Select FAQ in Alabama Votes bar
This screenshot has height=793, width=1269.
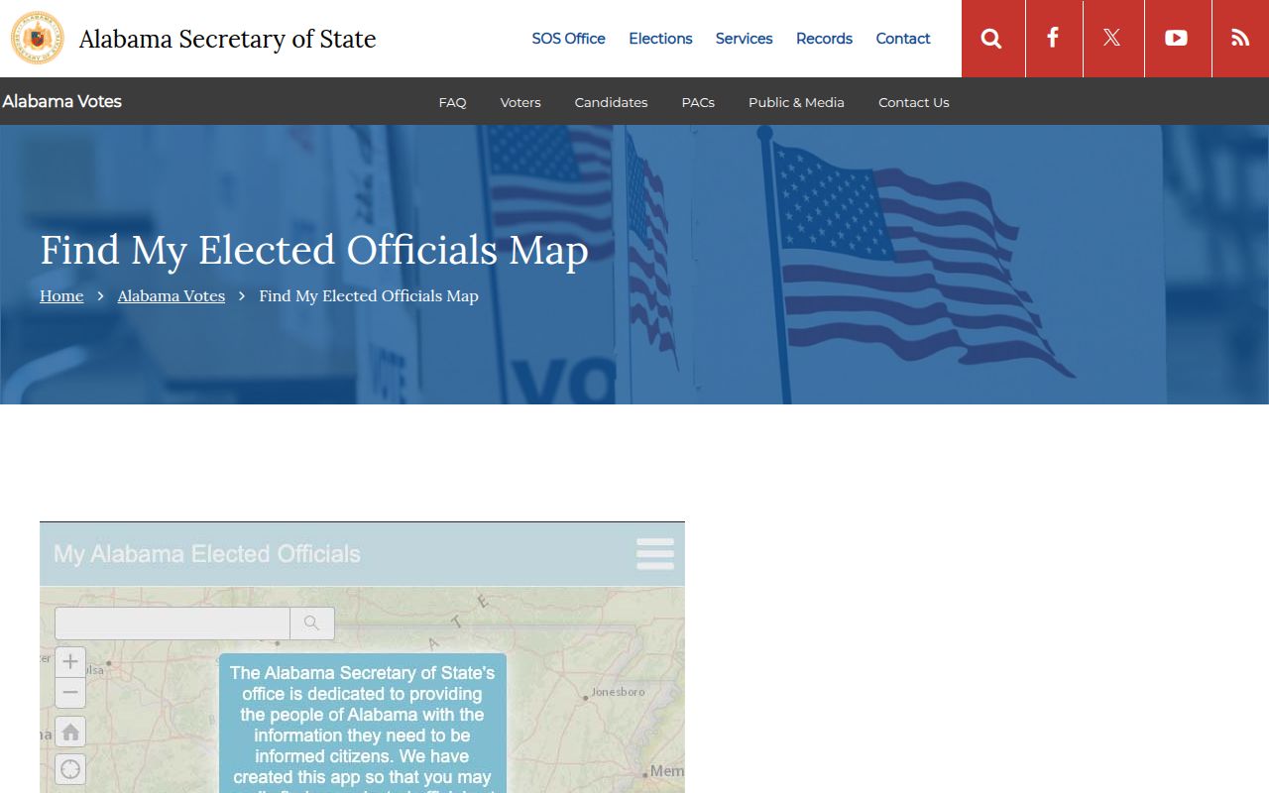click(x=452, y=102)
